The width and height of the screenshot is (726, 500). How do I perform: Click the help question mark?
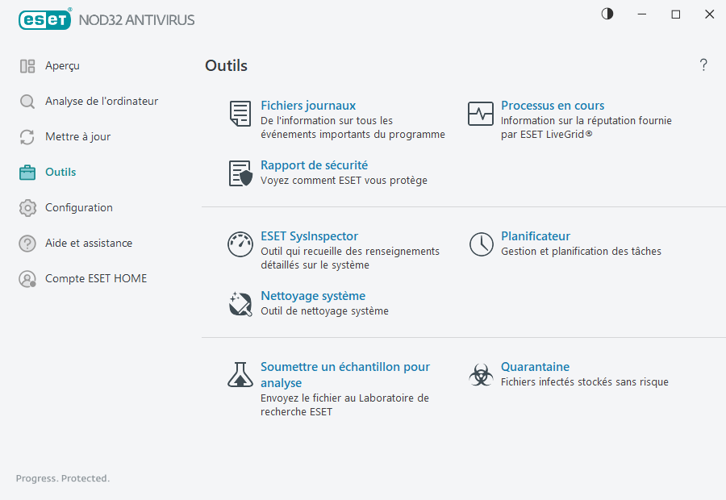coord(703,65)
